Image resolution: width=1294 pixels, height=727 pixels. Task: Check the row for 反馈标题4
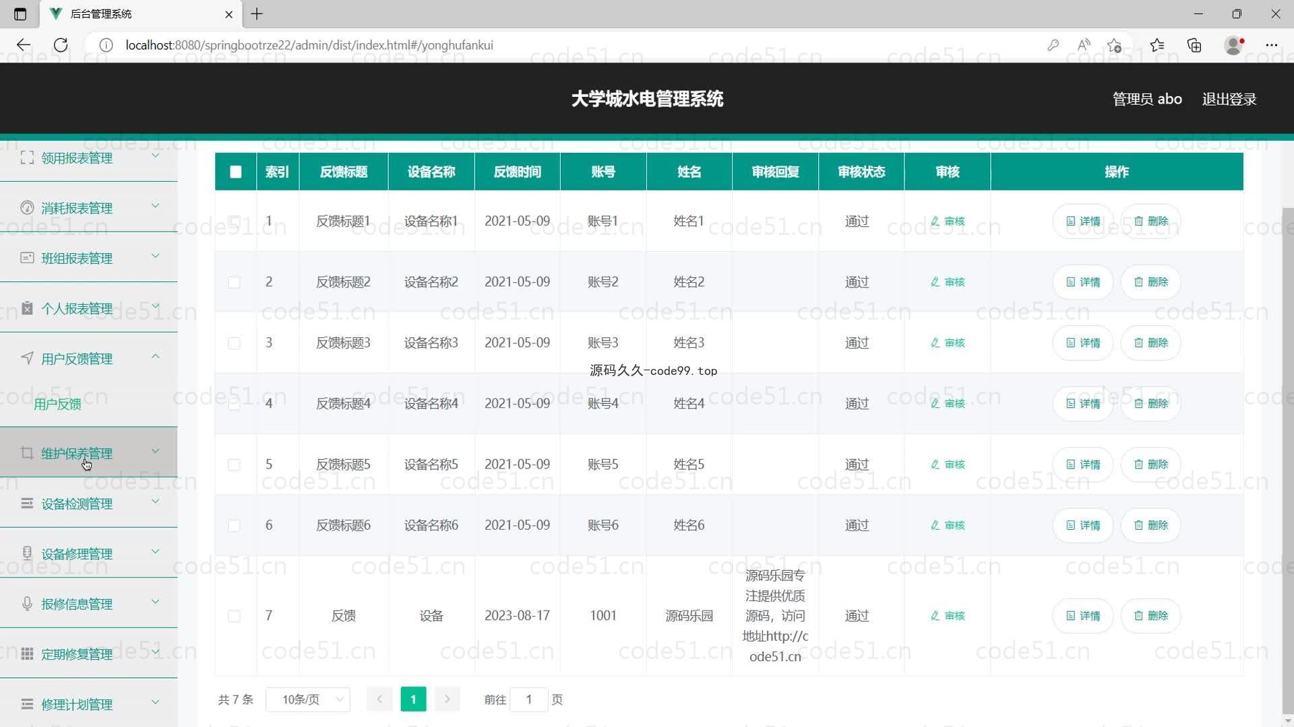[x=234, y=404]
